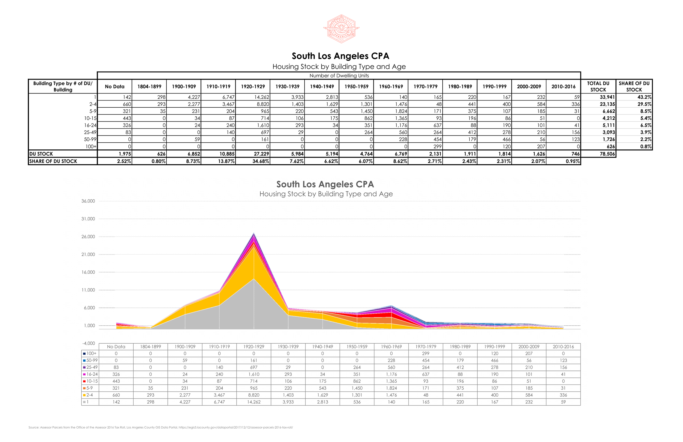
Task: Pick the purple 25-49 legend swatch
Action: coord(84,367)
